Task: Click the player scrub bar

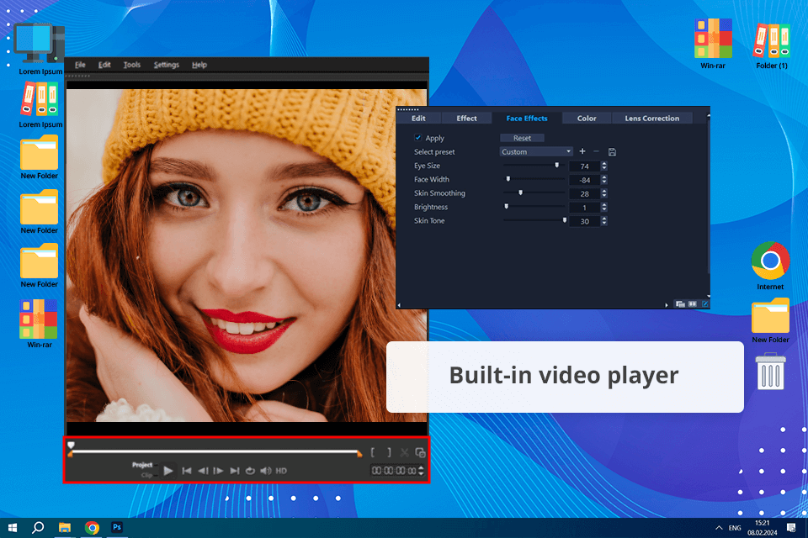Action: point(215,451)
